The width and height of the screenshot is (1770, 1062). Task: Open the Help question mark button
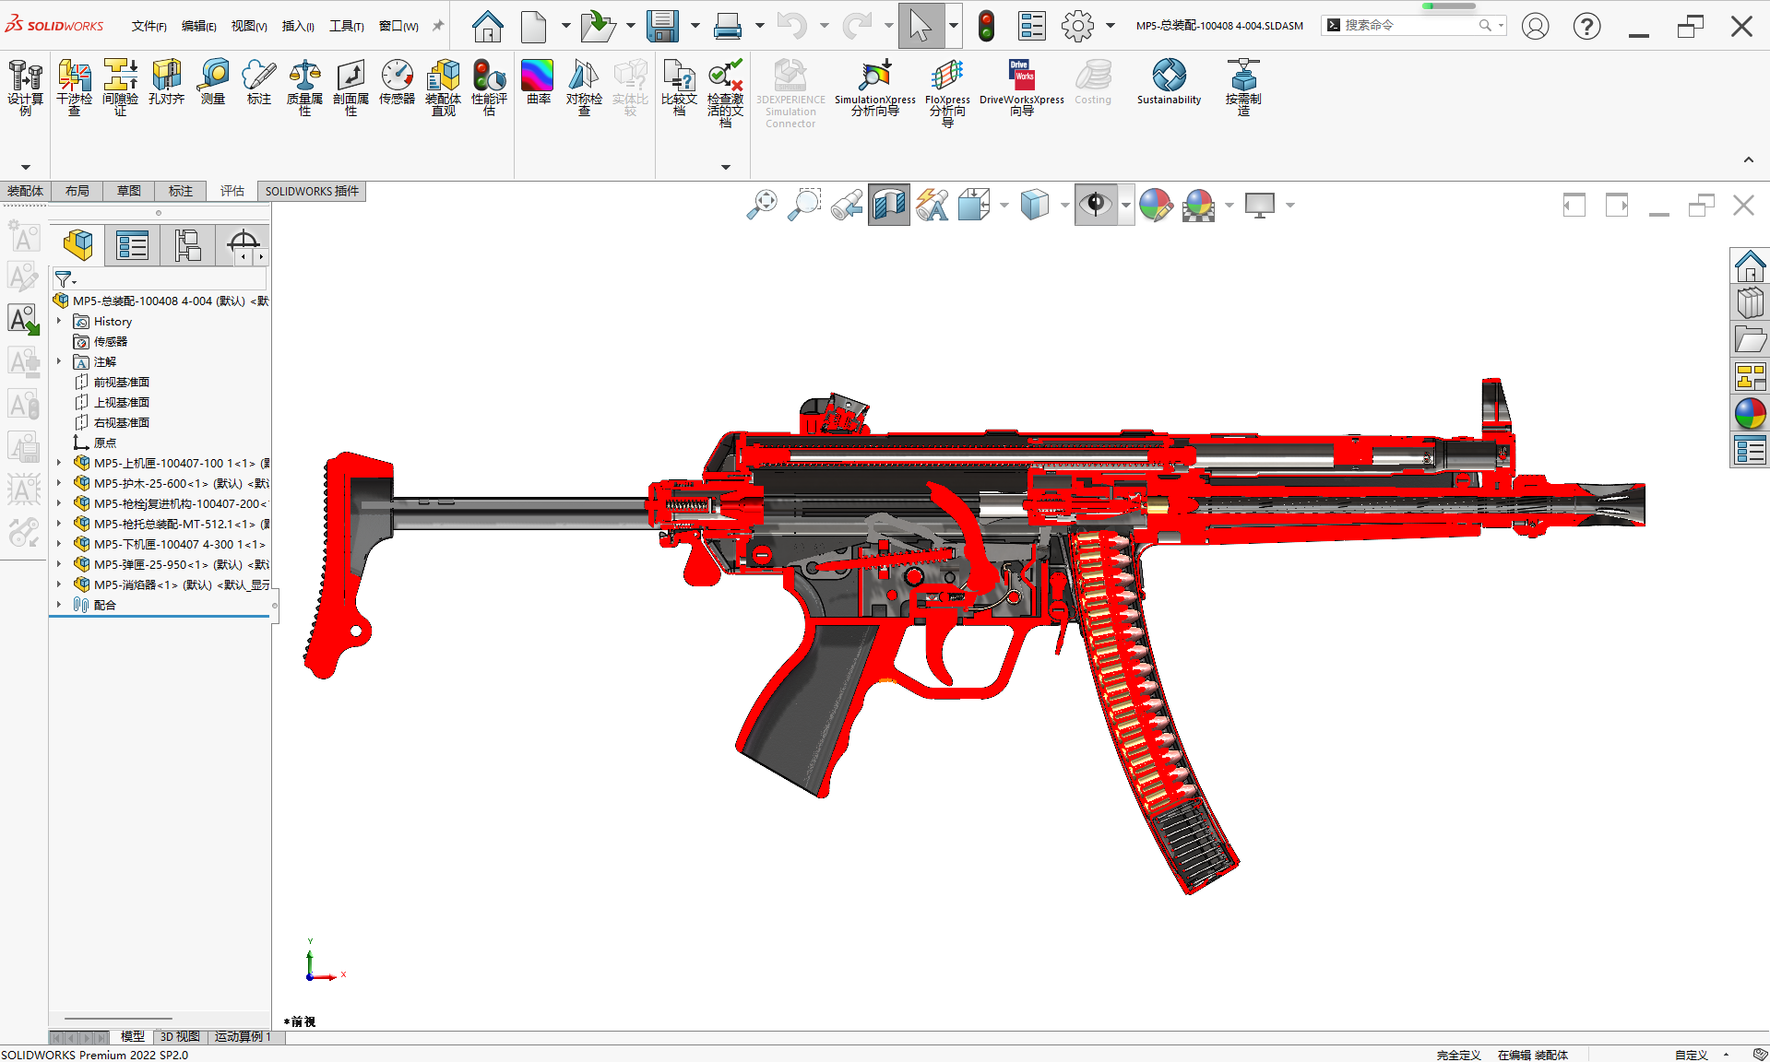(1586, 26)
